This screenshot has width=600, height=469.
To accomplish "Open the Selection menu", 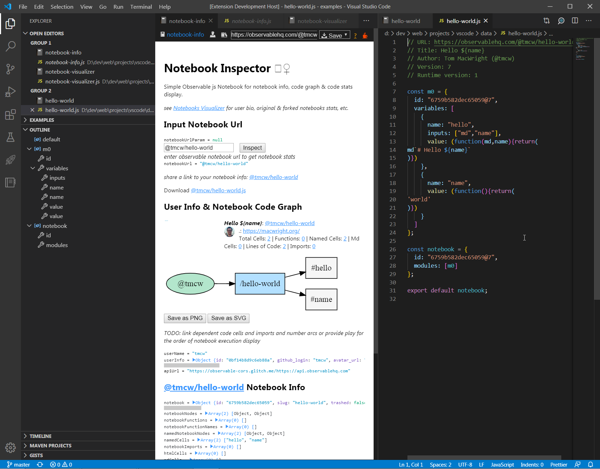I will (x=62, y=7).
